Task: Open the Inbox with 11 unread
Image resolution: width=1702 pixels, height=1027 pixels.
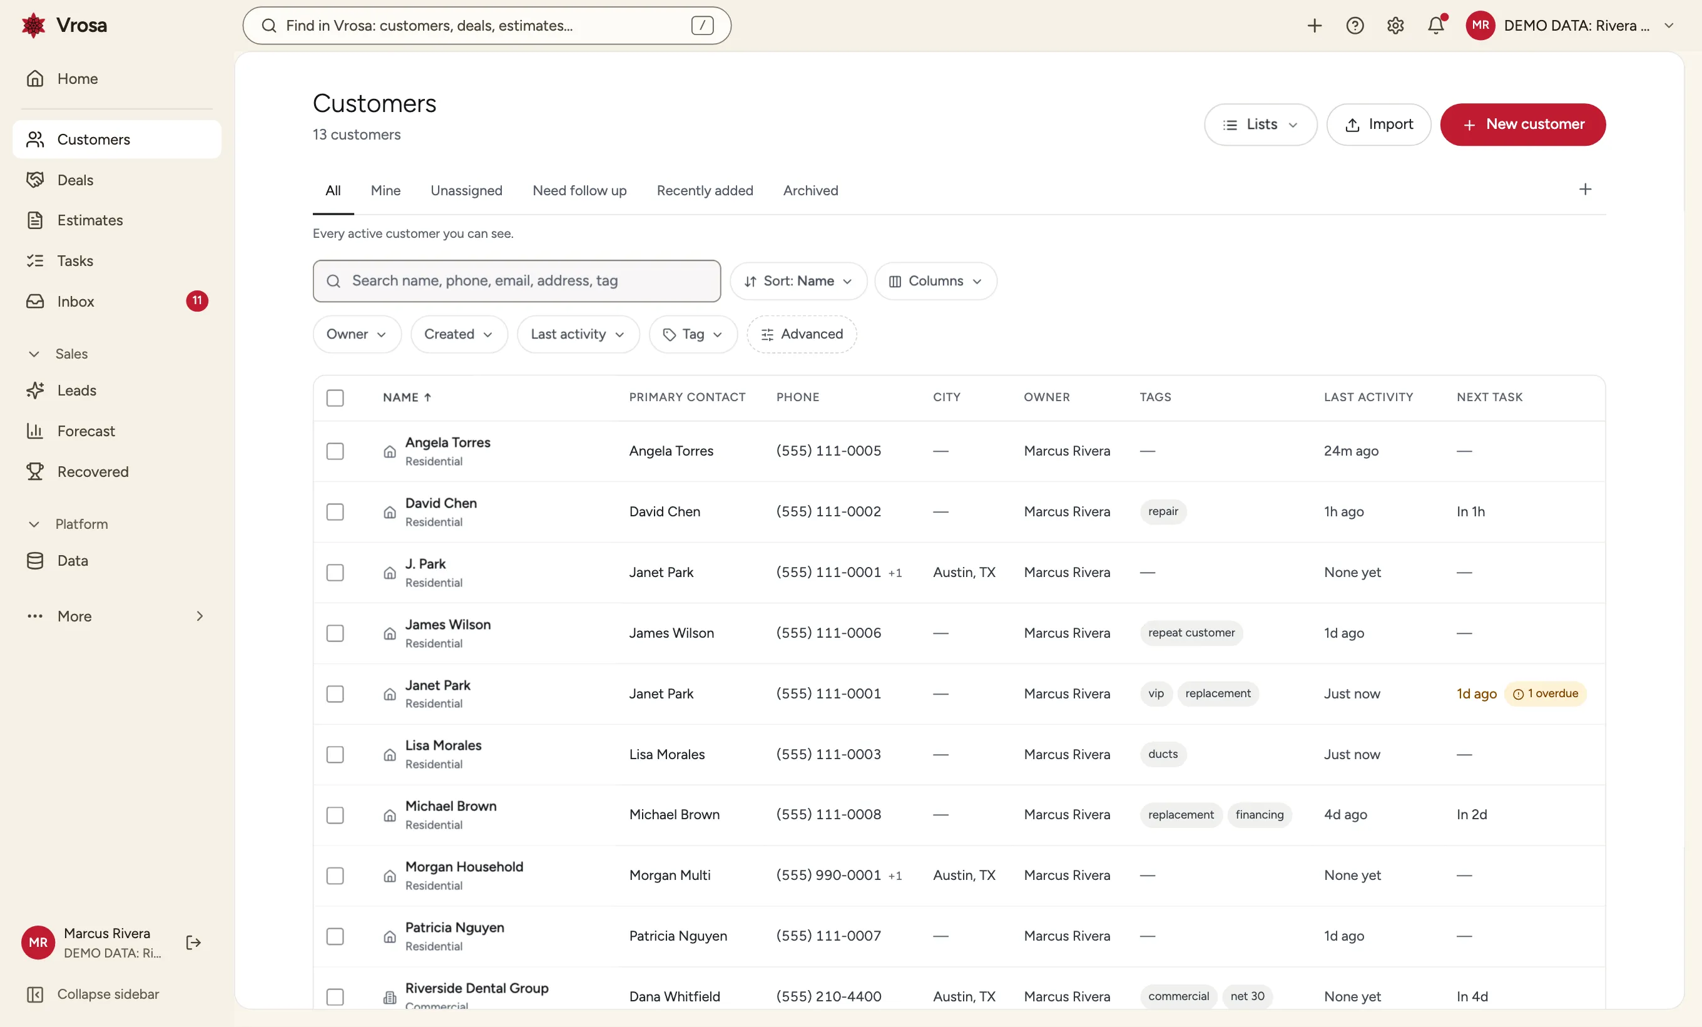Action: [x=117, y=301]
